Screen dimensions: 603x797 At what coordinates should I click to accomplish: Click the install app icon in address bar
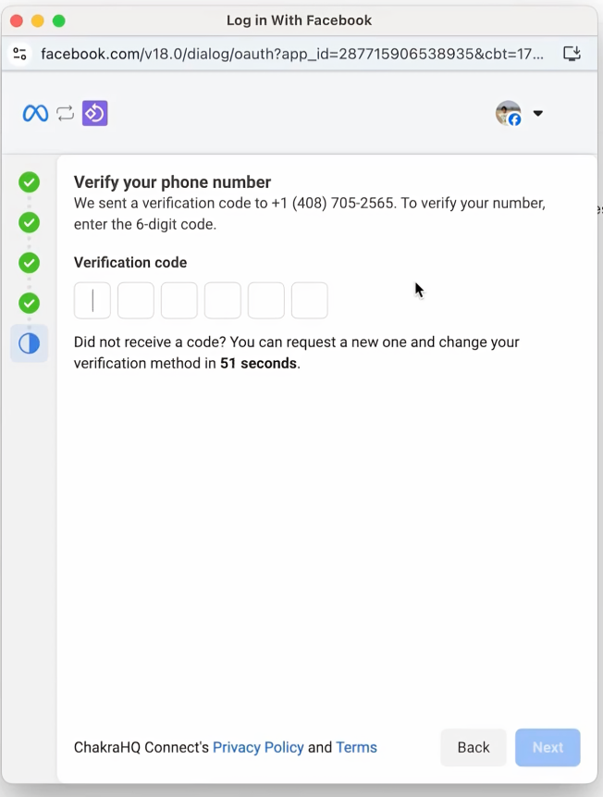(572, 54)
